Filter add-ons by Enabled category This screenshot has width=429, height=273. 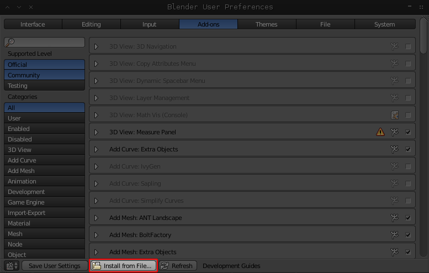pos(44,129)
